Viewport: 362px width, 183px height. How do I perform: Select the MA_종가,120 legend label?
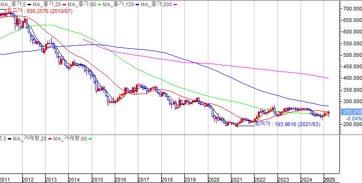pyautogui.click(x=118, y=4)
